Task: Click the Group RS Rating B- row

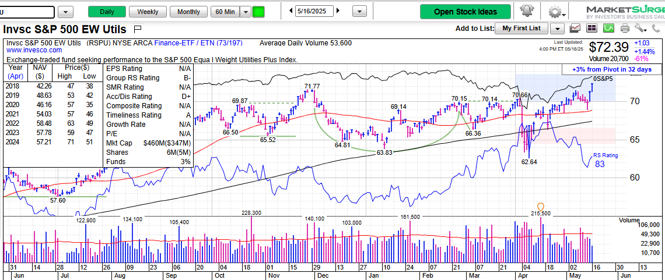Action: pos(148,78)
